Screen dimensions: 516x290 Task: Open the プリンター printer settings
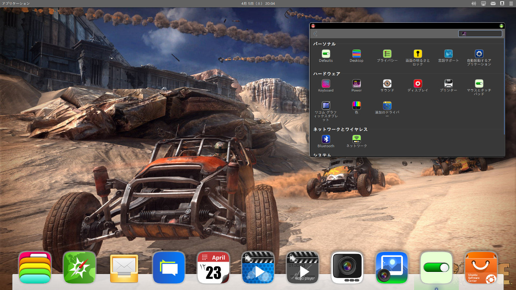point(448,85)
